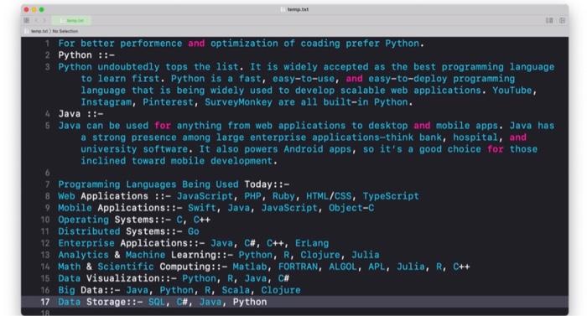Image resolution: width=587 pixels, height=316 pixels.
Task: Open the No Selection jump bar item
Action: 65,31
